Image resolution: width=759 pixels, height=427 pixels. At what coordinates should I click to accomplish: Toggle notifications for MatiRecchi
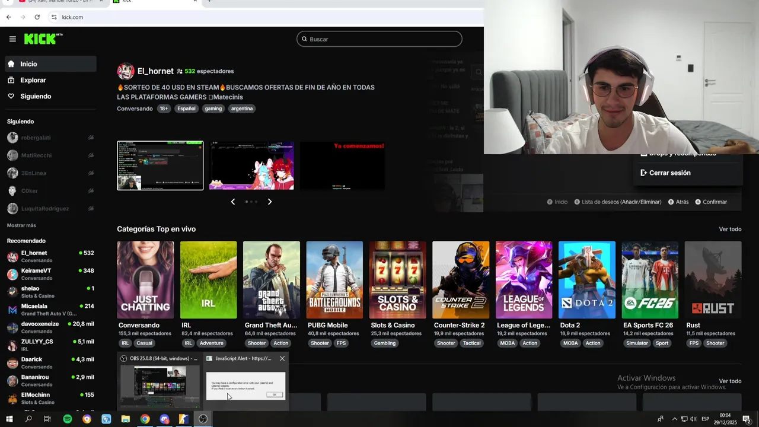point(91,155)
